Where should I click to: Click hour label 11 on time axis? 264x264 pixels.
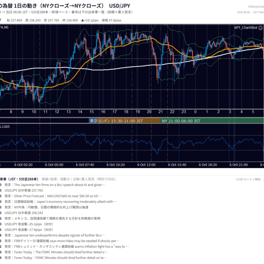pos(45,112)
